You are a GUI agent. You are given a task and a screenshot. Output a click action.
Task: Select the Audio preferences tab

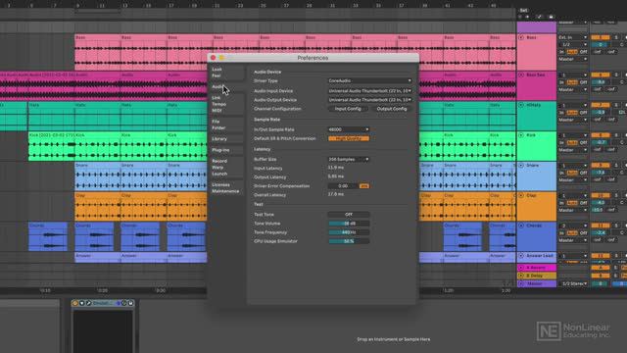226,87
